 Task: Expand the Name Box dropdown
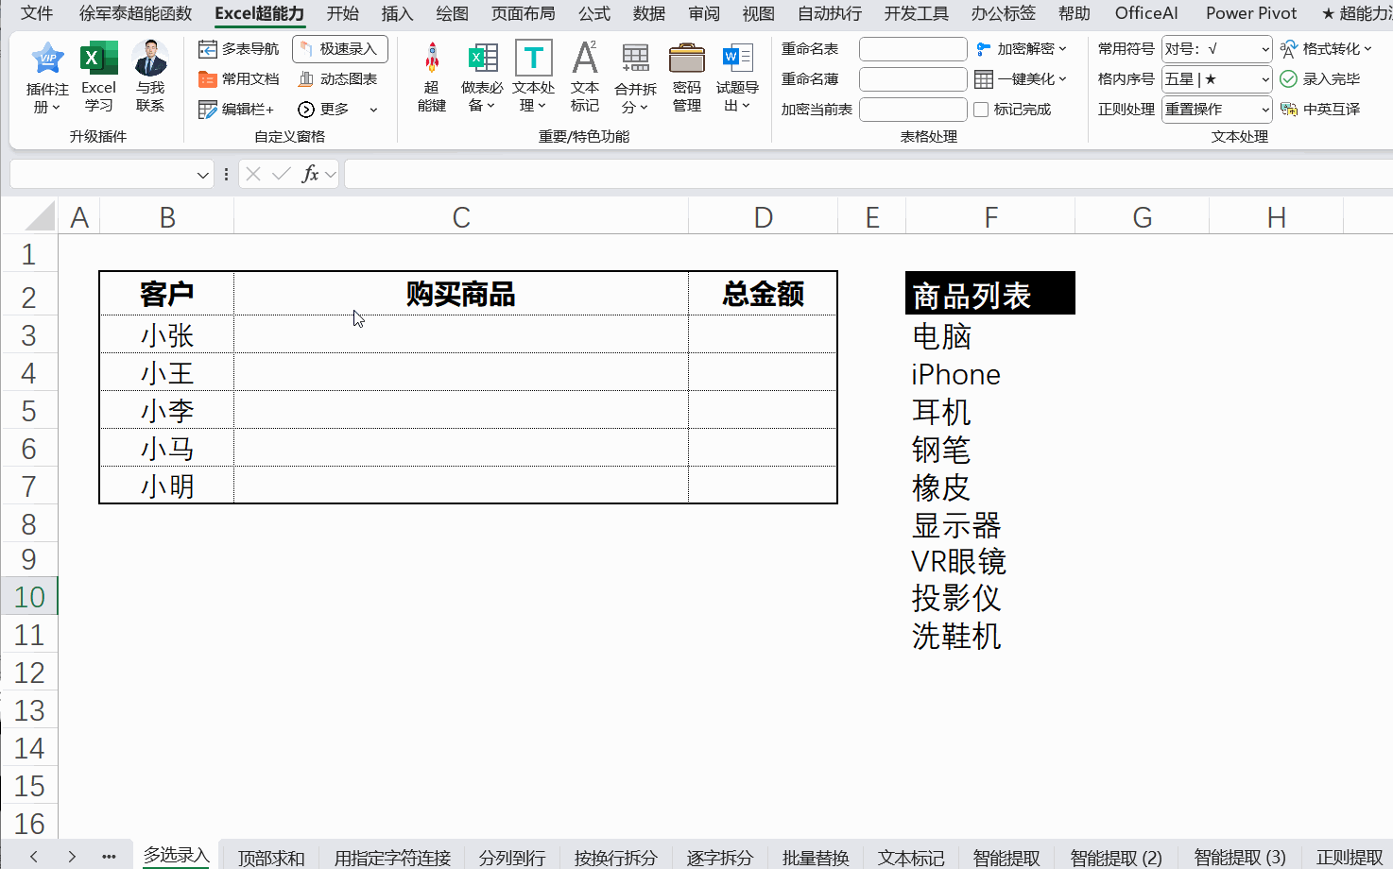tap(202, 175)
